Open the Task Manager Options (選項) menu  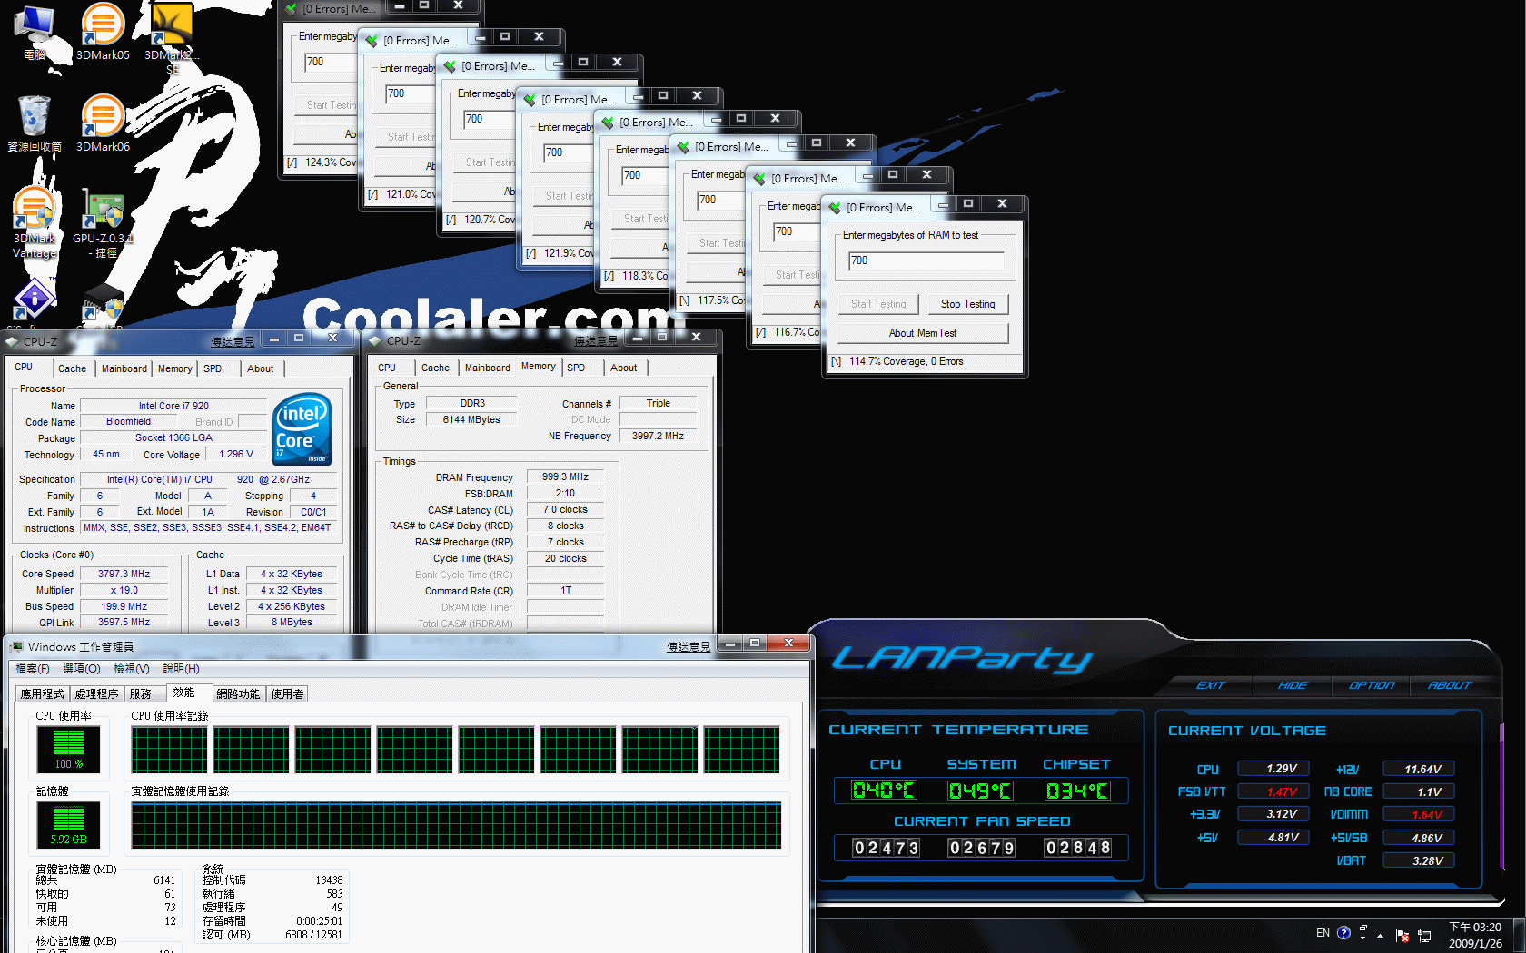[82, 669]
